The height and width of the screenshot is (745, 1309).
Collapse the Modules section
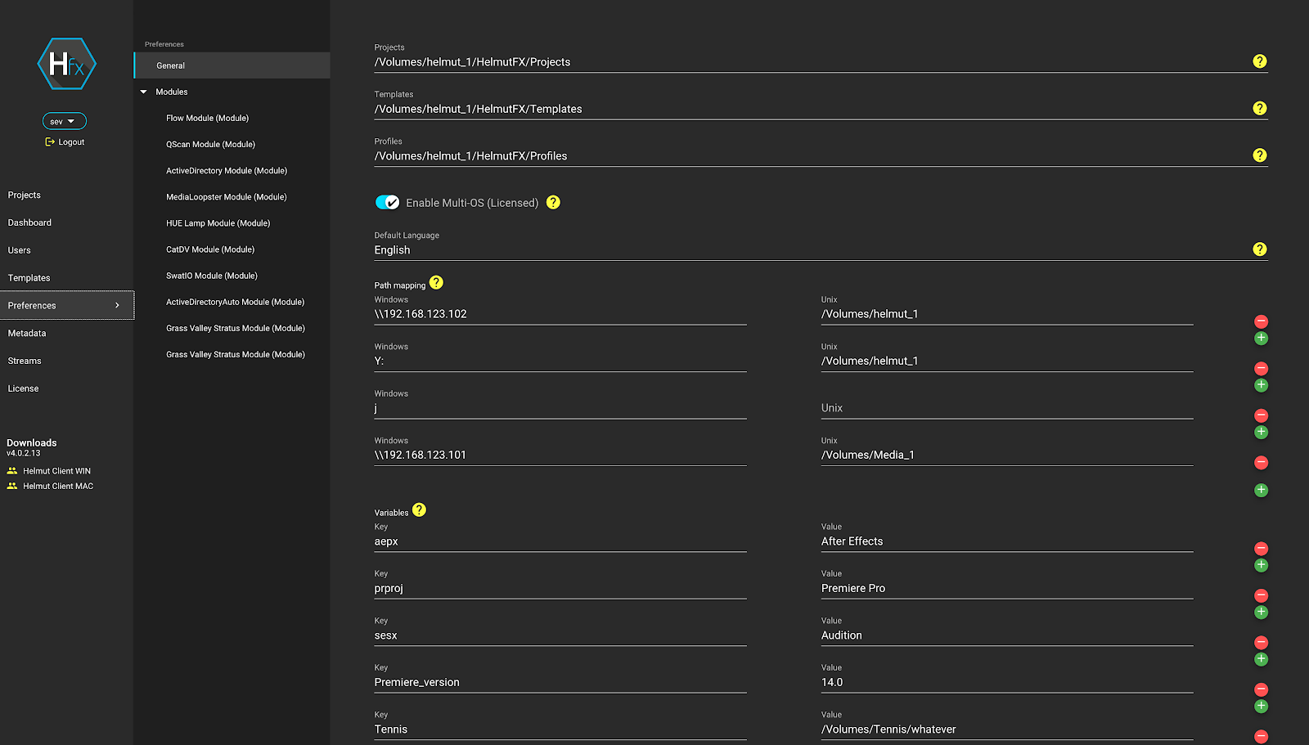pyautogui.click(x=143, y=92)
